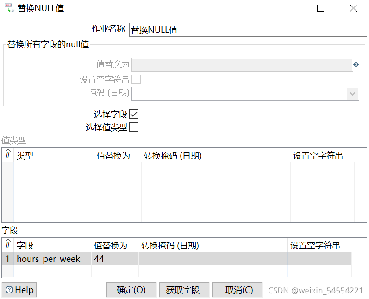This screenshot has height=299, width=369.
Task: Click the value cell 44
Action: 115,259
